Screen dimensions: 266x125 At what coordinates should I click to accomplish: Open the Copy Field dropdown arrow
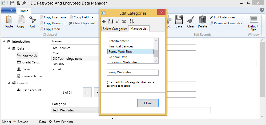[92, 17]
